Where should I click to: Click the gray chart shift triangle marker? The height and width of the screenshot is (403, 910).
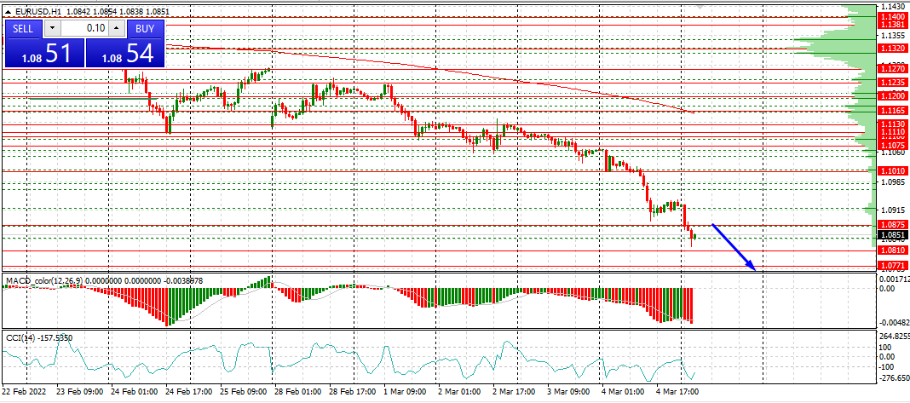700,7
